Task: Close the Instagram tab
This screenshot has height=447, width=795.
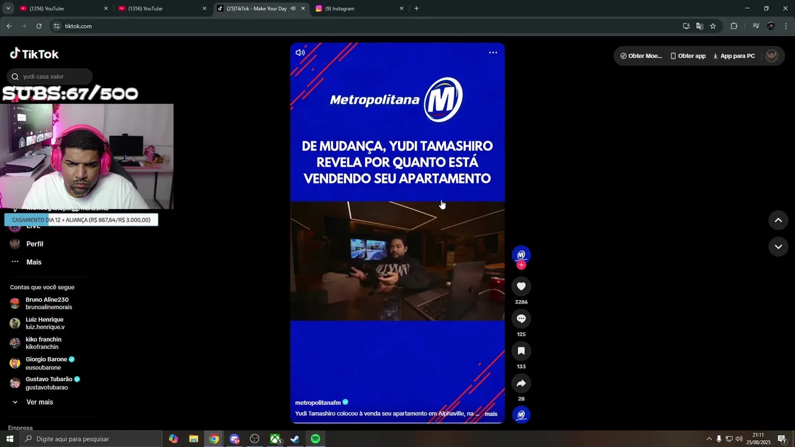Action: pos(401,9)
